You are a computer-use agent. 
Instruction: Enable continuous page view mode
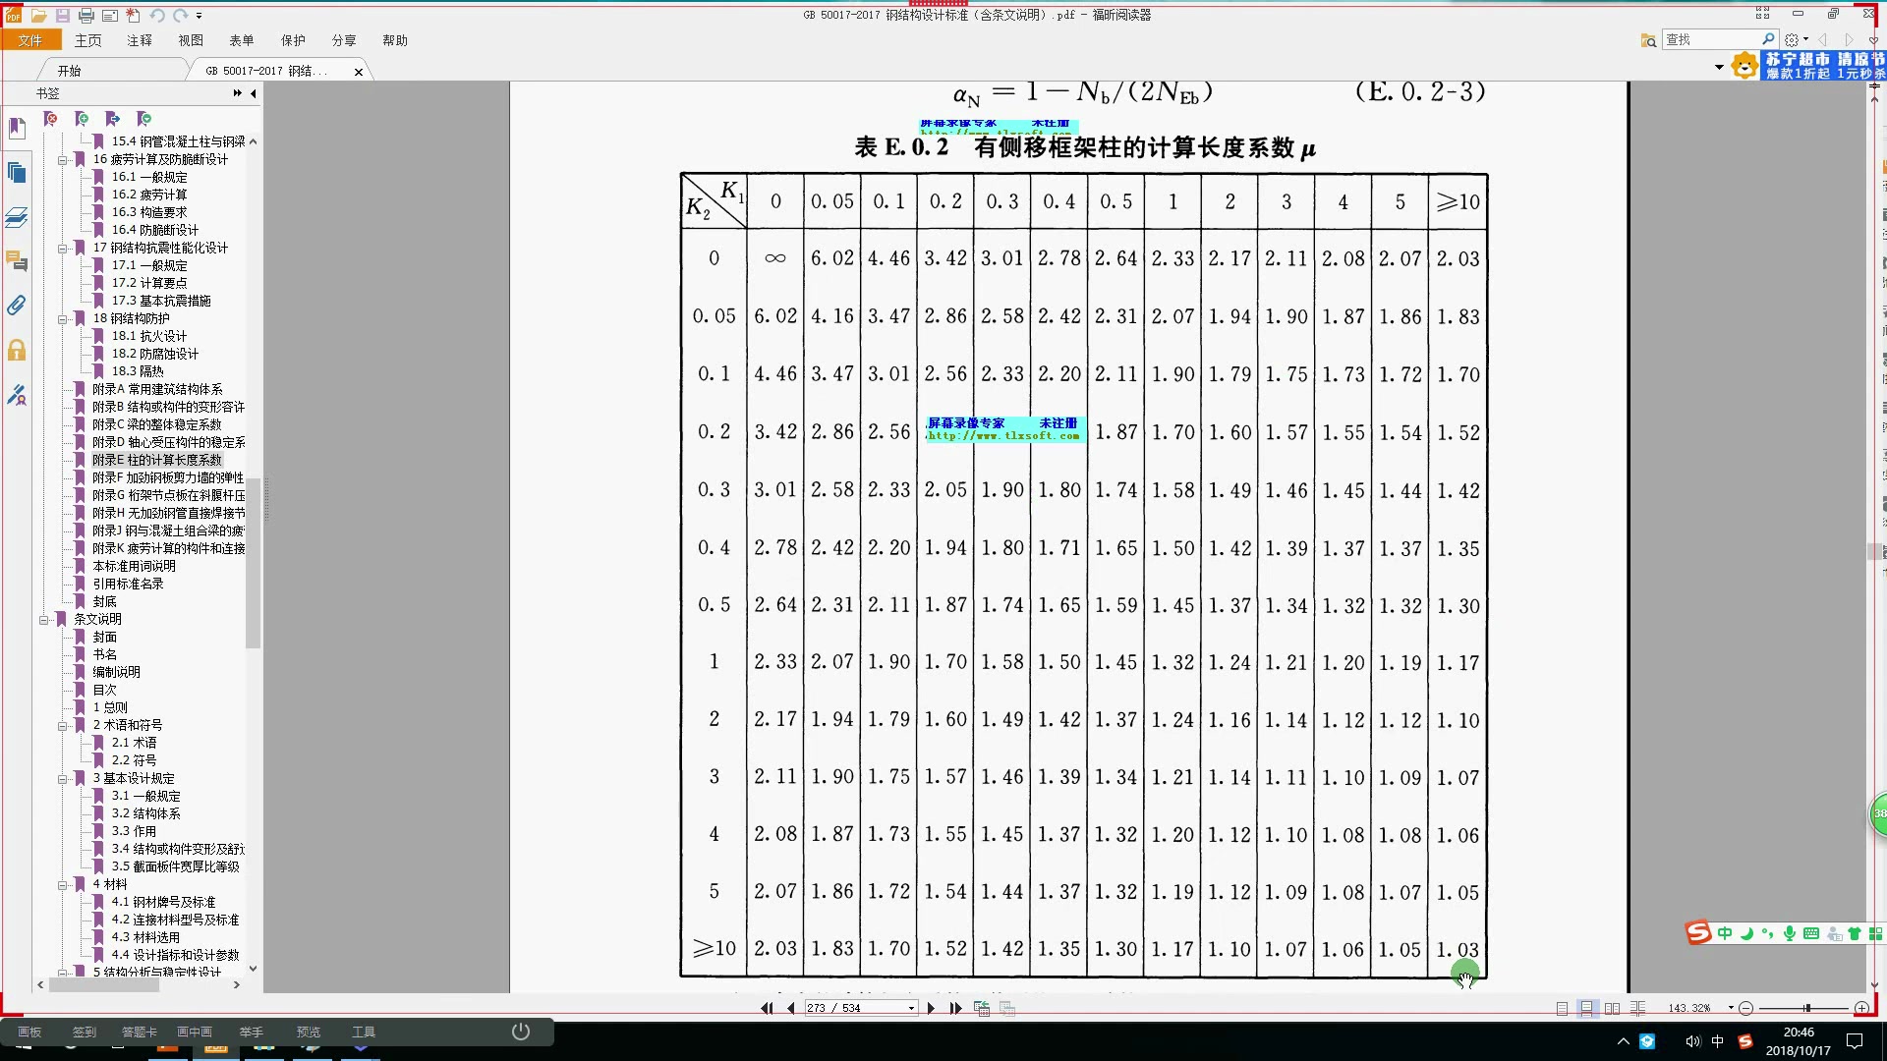[x=1587, y=1008]
